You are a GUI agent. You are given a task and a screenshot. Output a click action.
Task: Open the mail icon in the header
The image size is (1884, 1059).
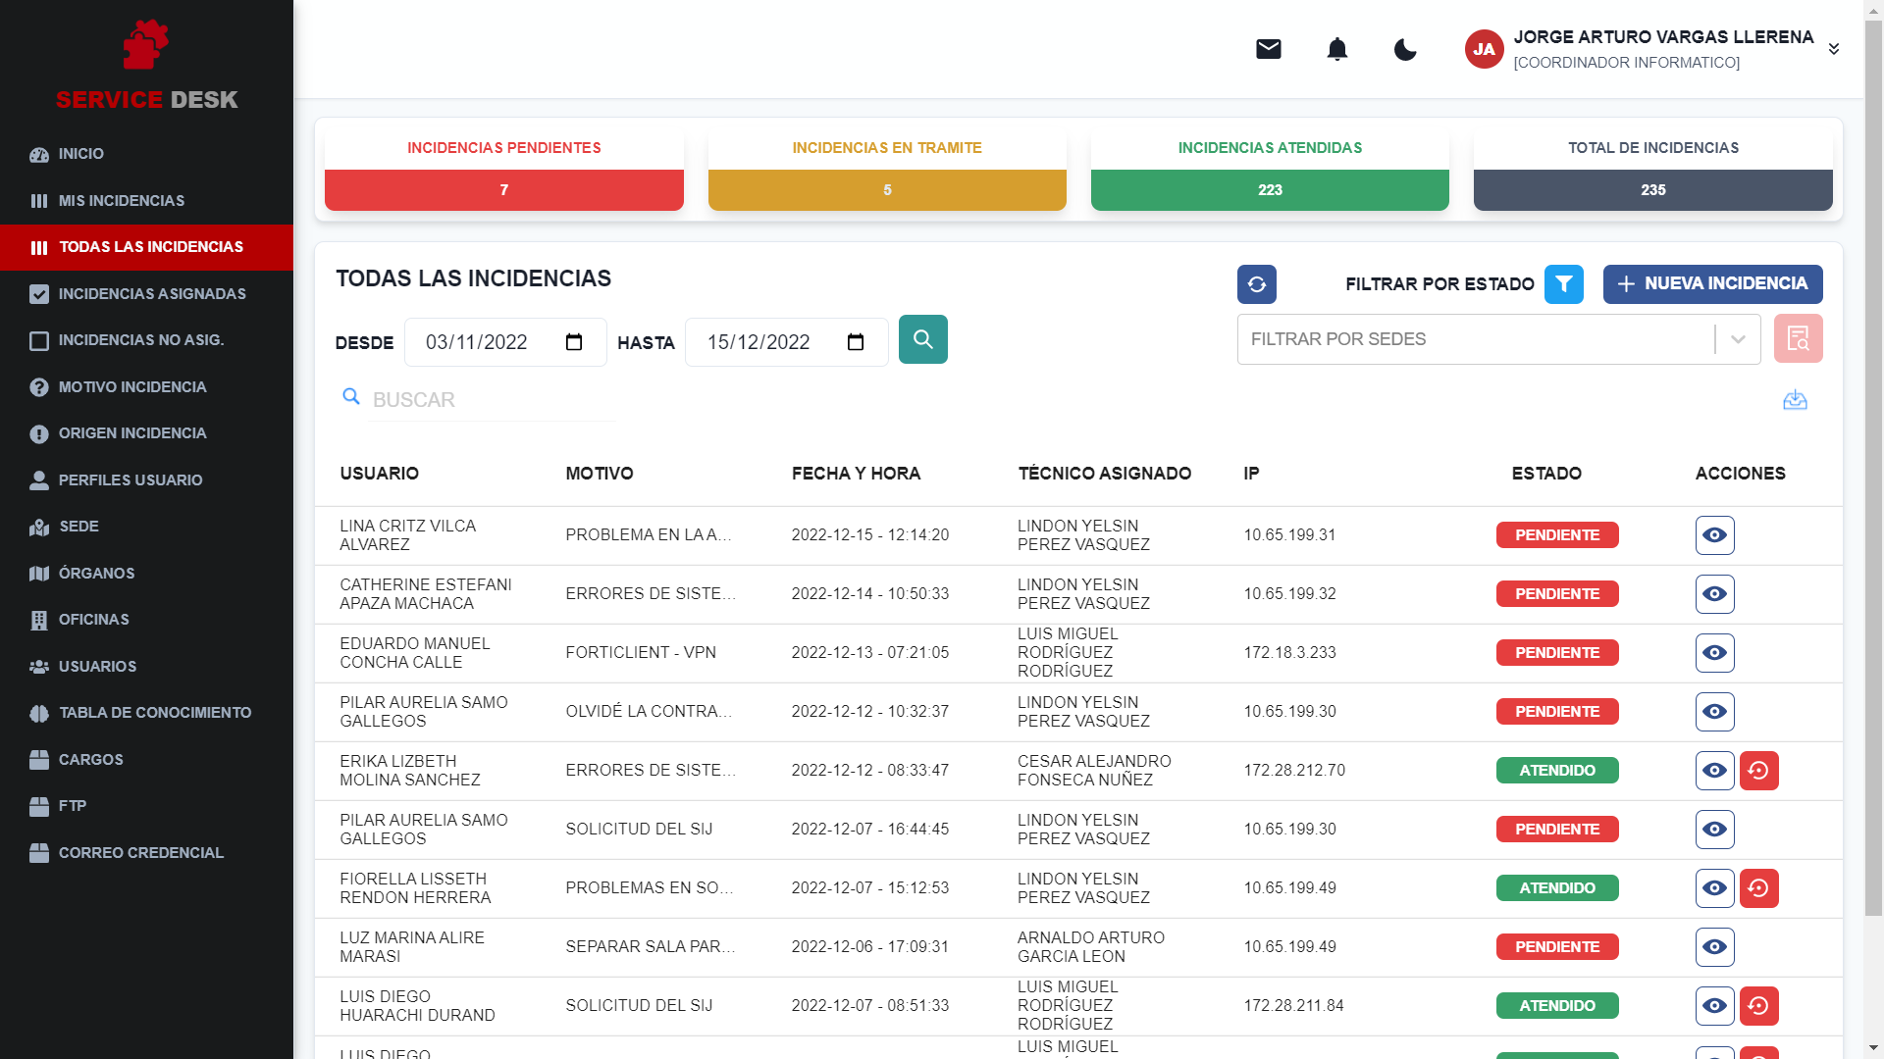coord(1268,49)
